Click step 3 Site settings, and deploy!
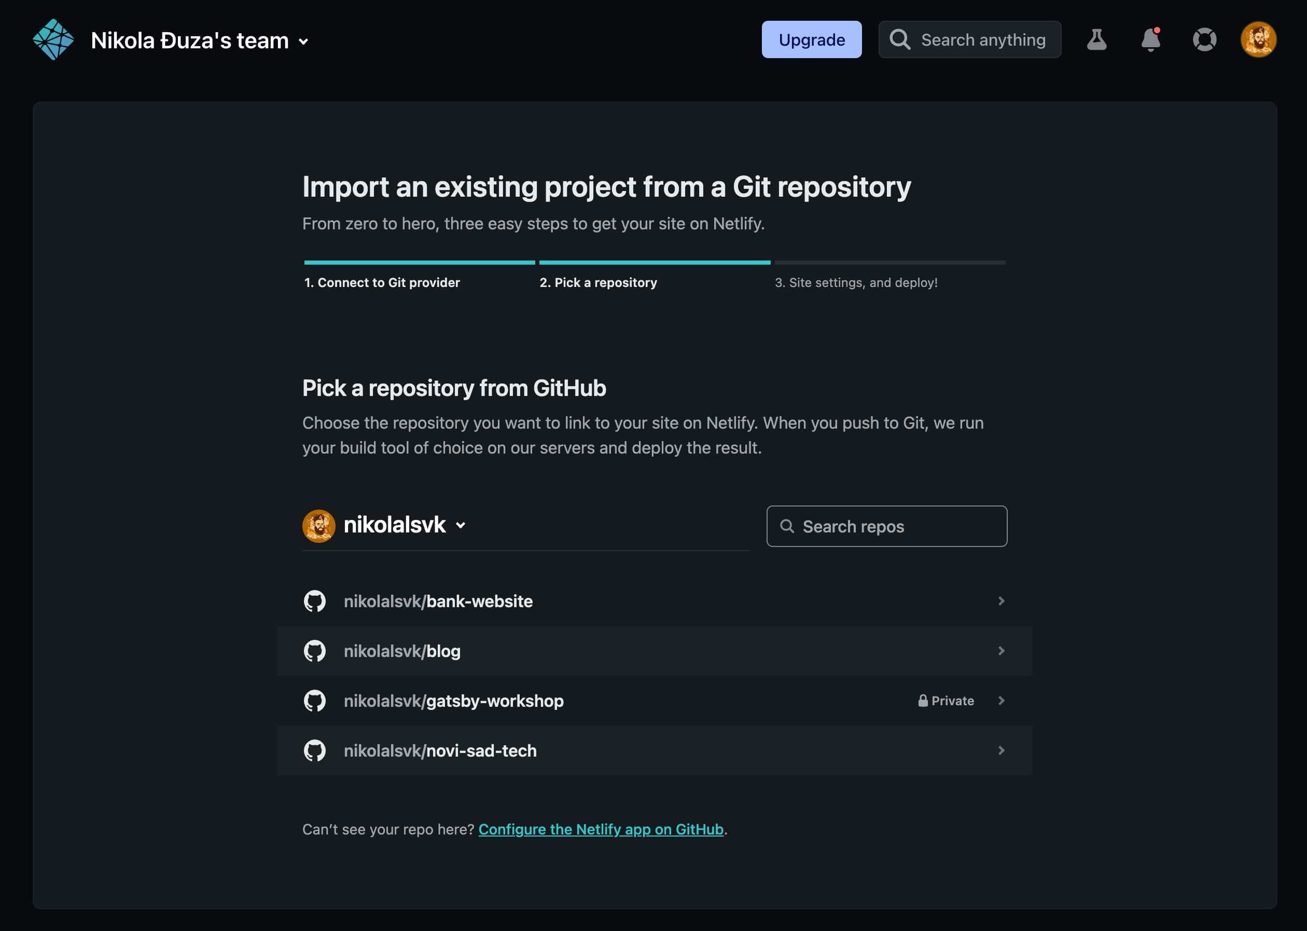This screenshot has height=931, width=1307. [x=855, y=282]
